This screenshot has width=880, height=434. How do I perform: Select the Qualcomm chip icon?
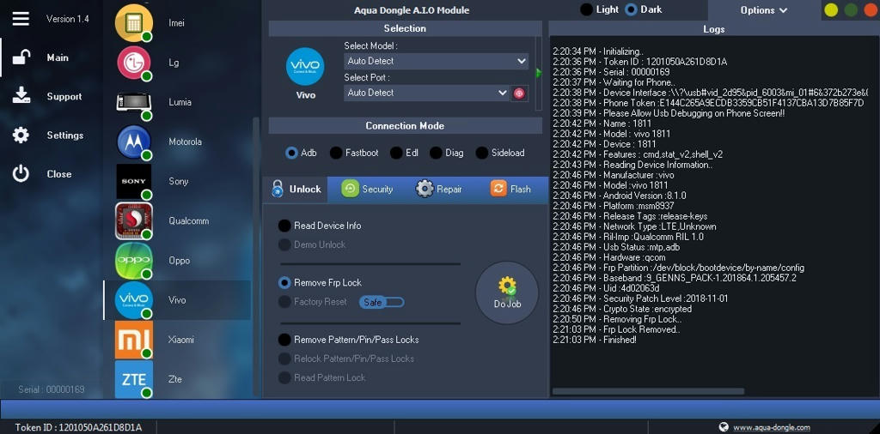click(133, 221)
